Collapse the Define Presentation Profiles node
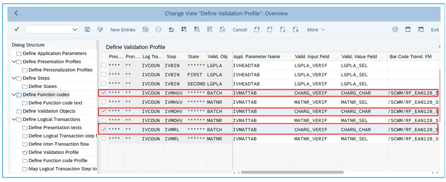Screen dimensions: 446x182 pyautogui.click(x=15, y=62)
